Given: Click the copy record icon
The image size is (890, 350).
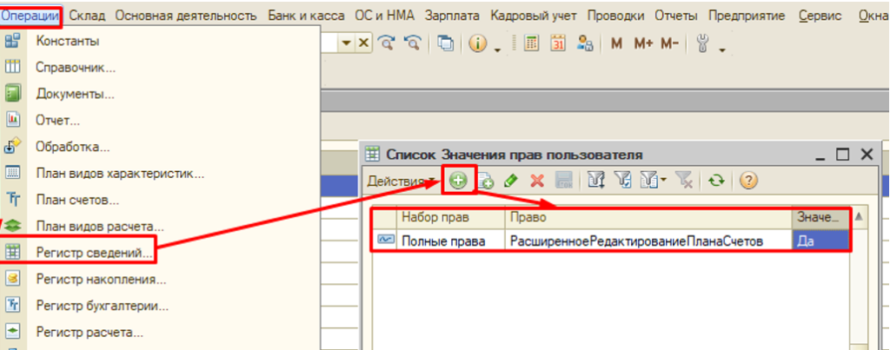Looking at the screenshot, I should [485, 181].
